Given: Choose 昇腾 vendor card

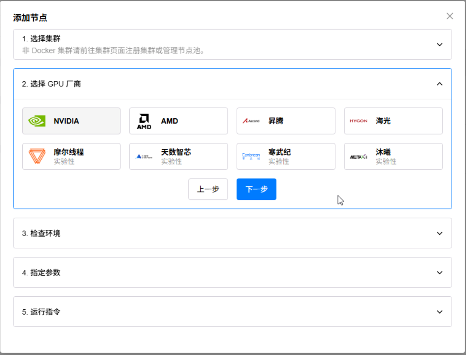Looking at the screenshot, I should pos(286,121).
